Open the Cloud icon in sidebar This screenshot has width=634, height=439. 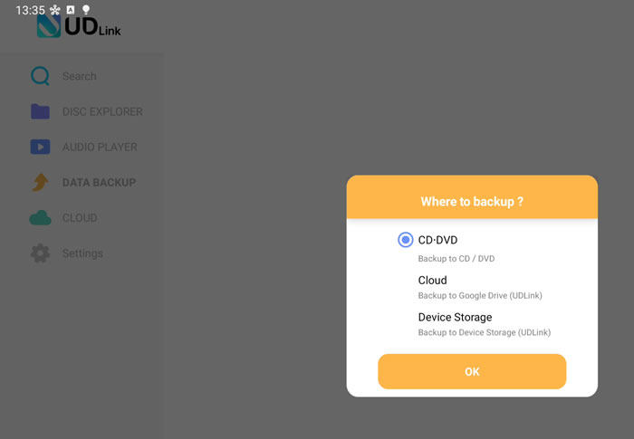pyautogui.click(x=40, y=217)
